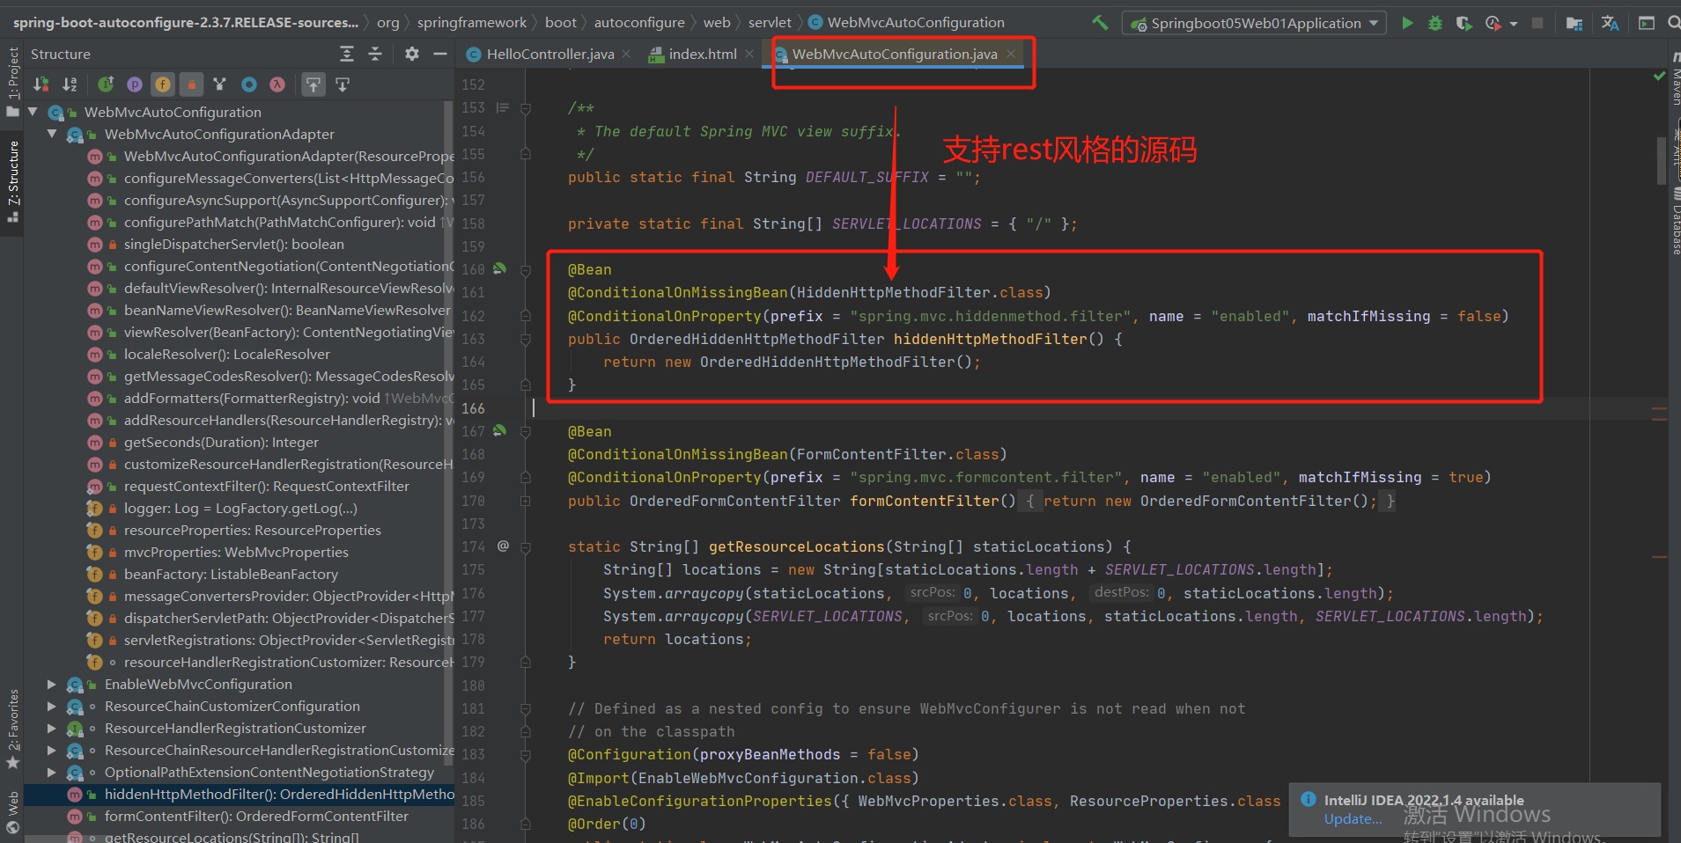
Task: Open the Springboot05Web01Application run configuration dropdown
Action: tap(1254, 23)
